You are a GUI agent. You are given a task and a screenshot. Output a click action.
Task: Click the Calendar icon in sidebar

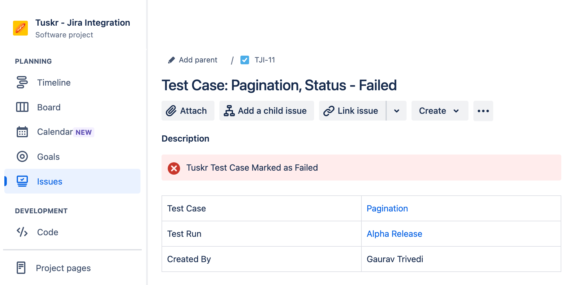point(22,132)
